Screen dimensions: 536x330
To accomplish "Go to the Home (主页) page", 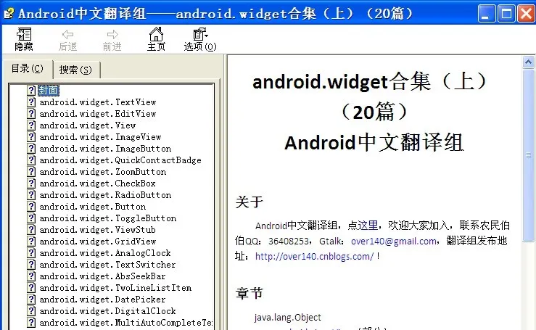I will 156,39.
